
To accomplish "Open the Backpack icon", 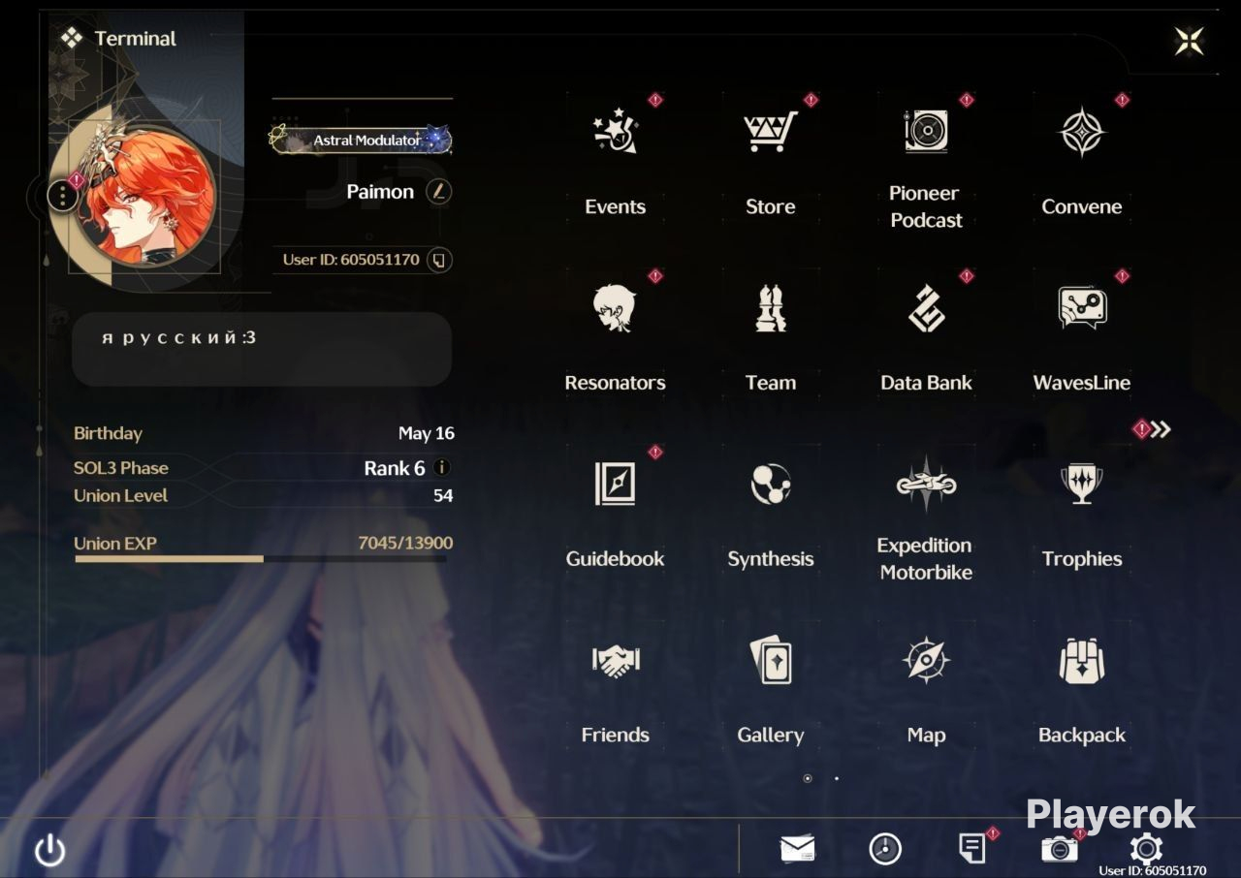I will point(1082,661).
